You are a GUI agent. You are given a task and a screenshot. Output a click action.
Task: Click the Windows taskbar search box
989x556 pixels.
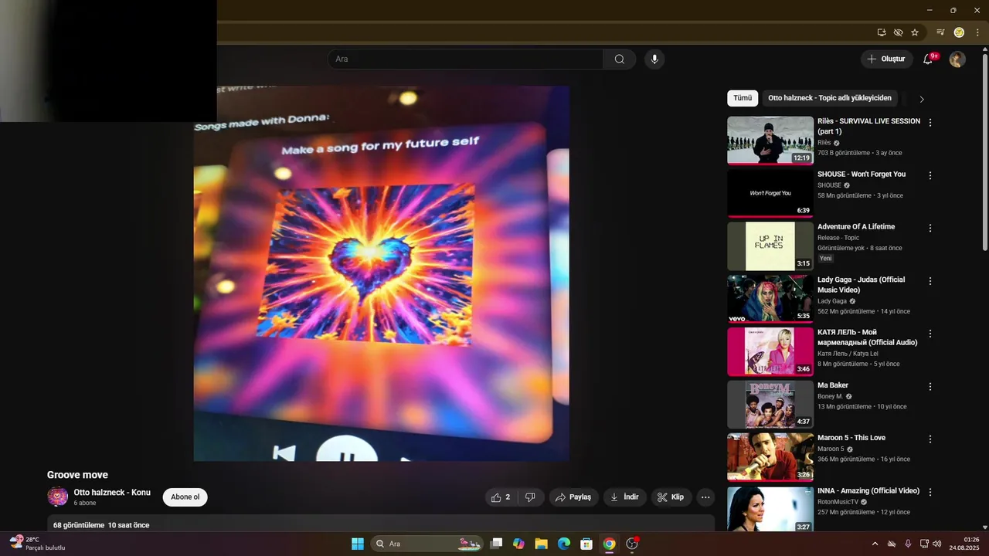(x=427, y=544)
